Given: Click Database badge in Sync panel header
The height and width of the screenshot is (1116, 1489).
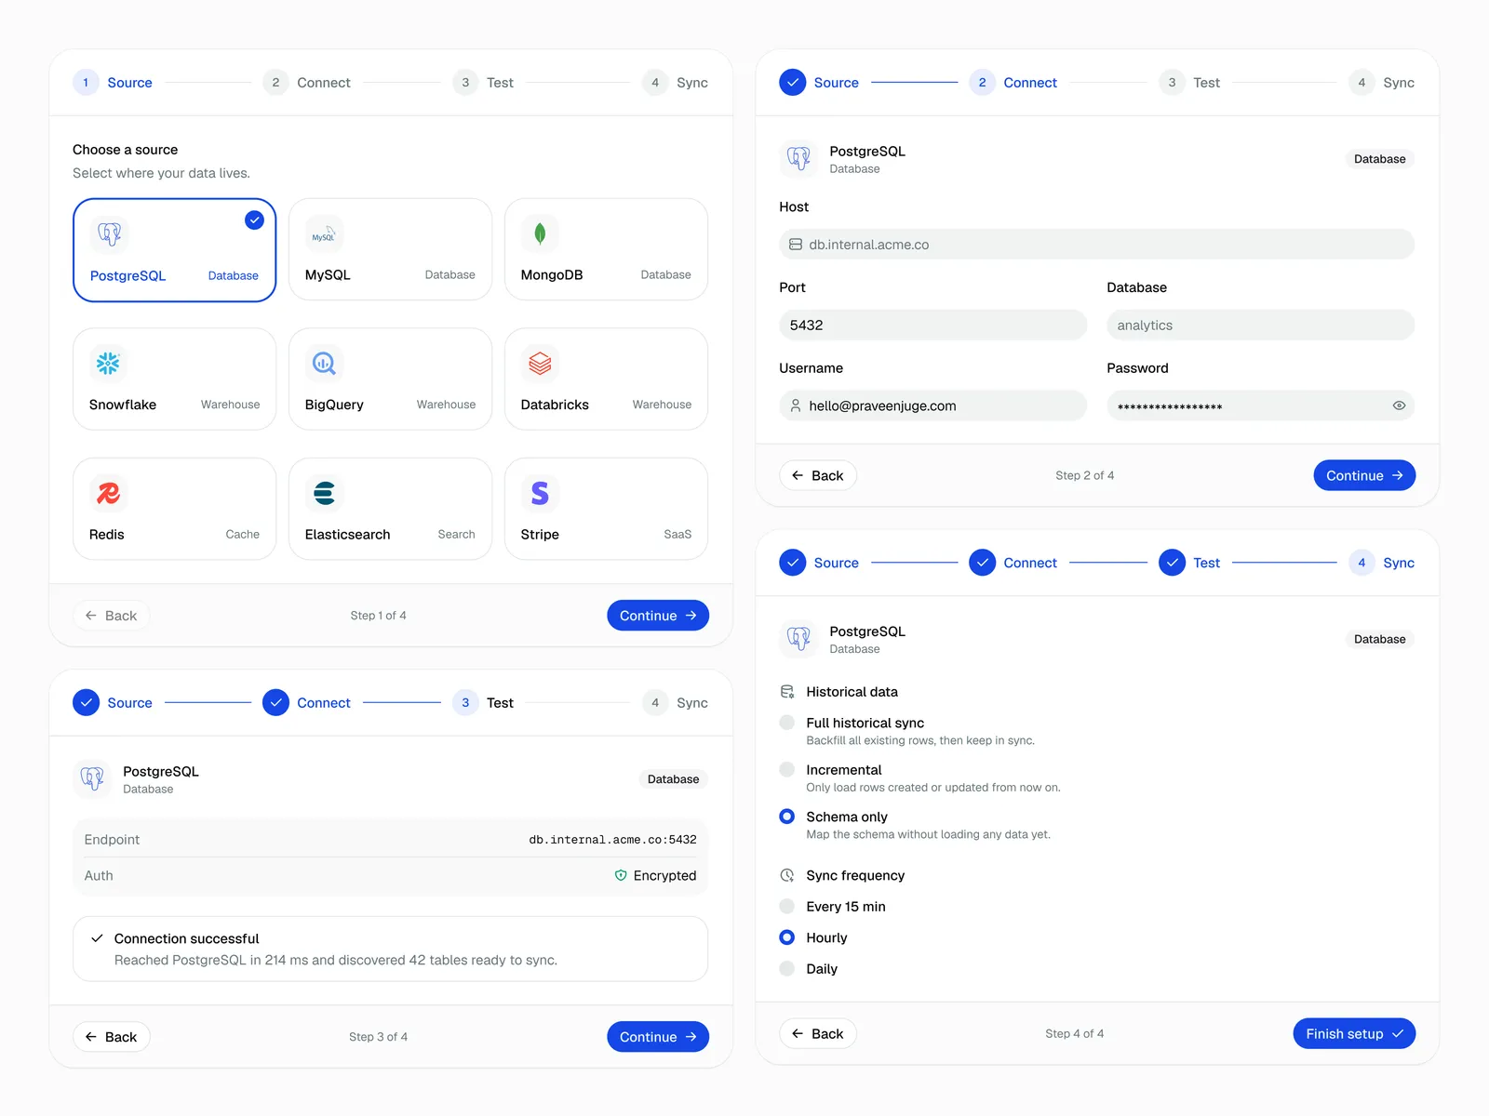Looking at the screenshot, I should 1379,639.
